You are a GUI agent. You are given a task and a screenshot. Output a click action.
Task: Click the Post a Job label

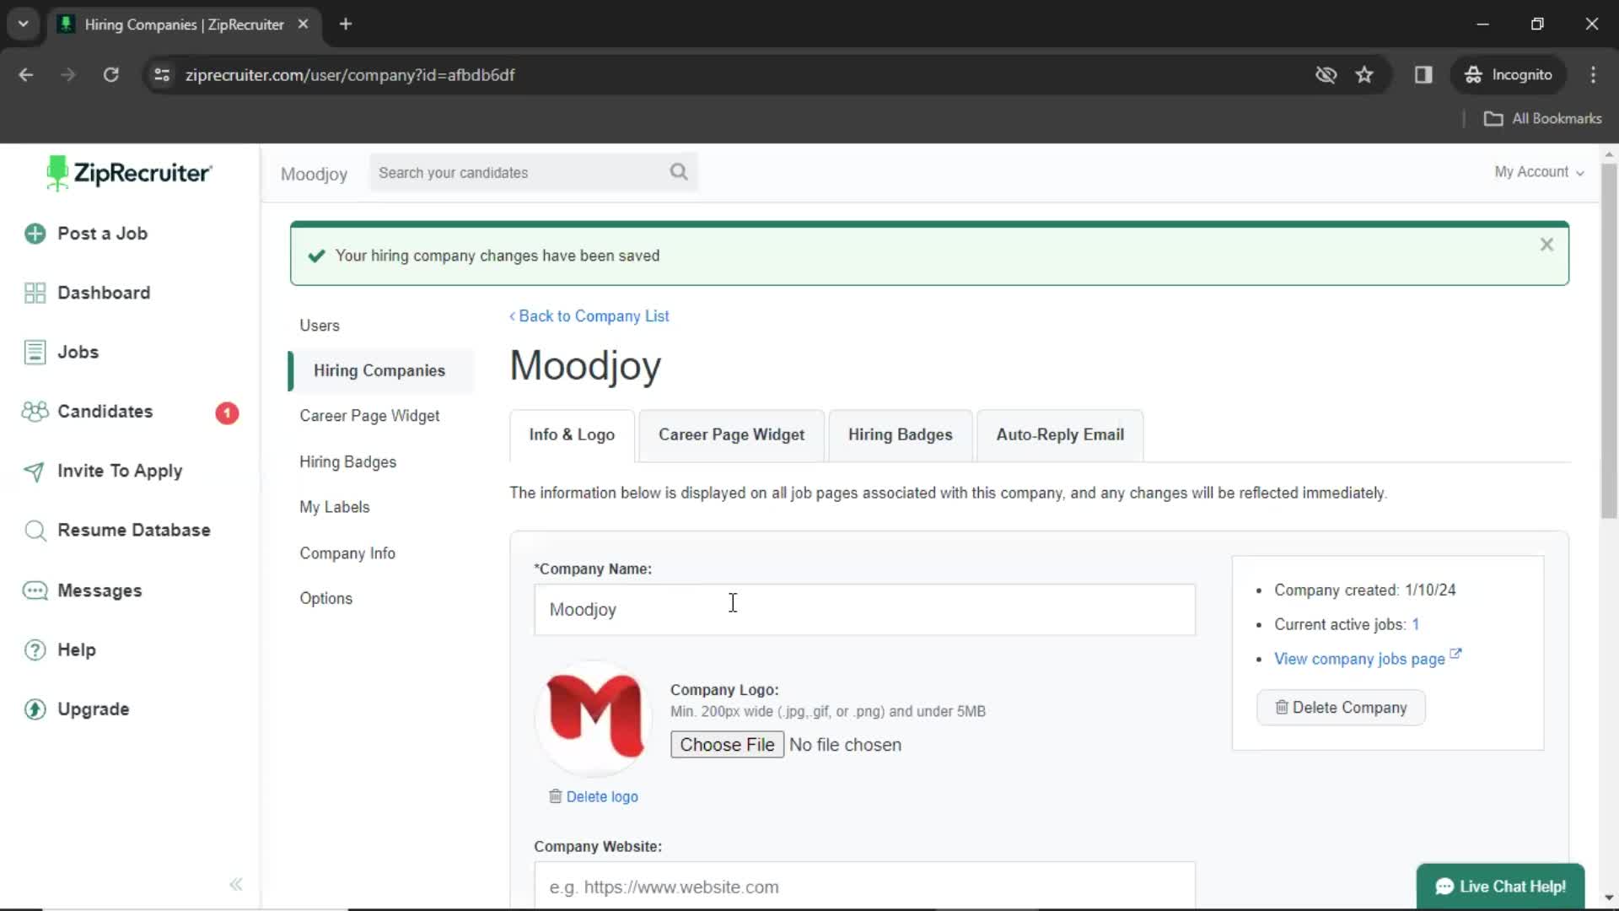click(102, 234)
